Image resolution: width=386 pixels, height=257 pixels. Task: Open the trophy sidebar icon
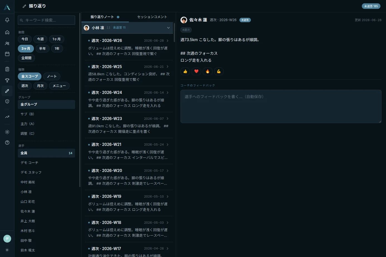(7, 80)
